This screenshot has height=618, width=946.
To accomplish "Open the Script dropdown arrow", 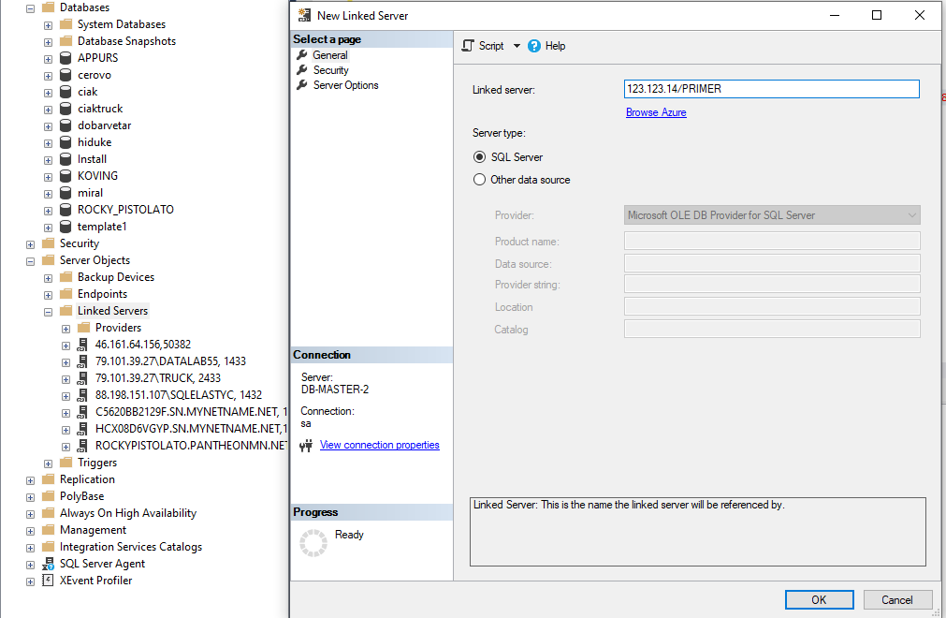I will pos(517,46).
